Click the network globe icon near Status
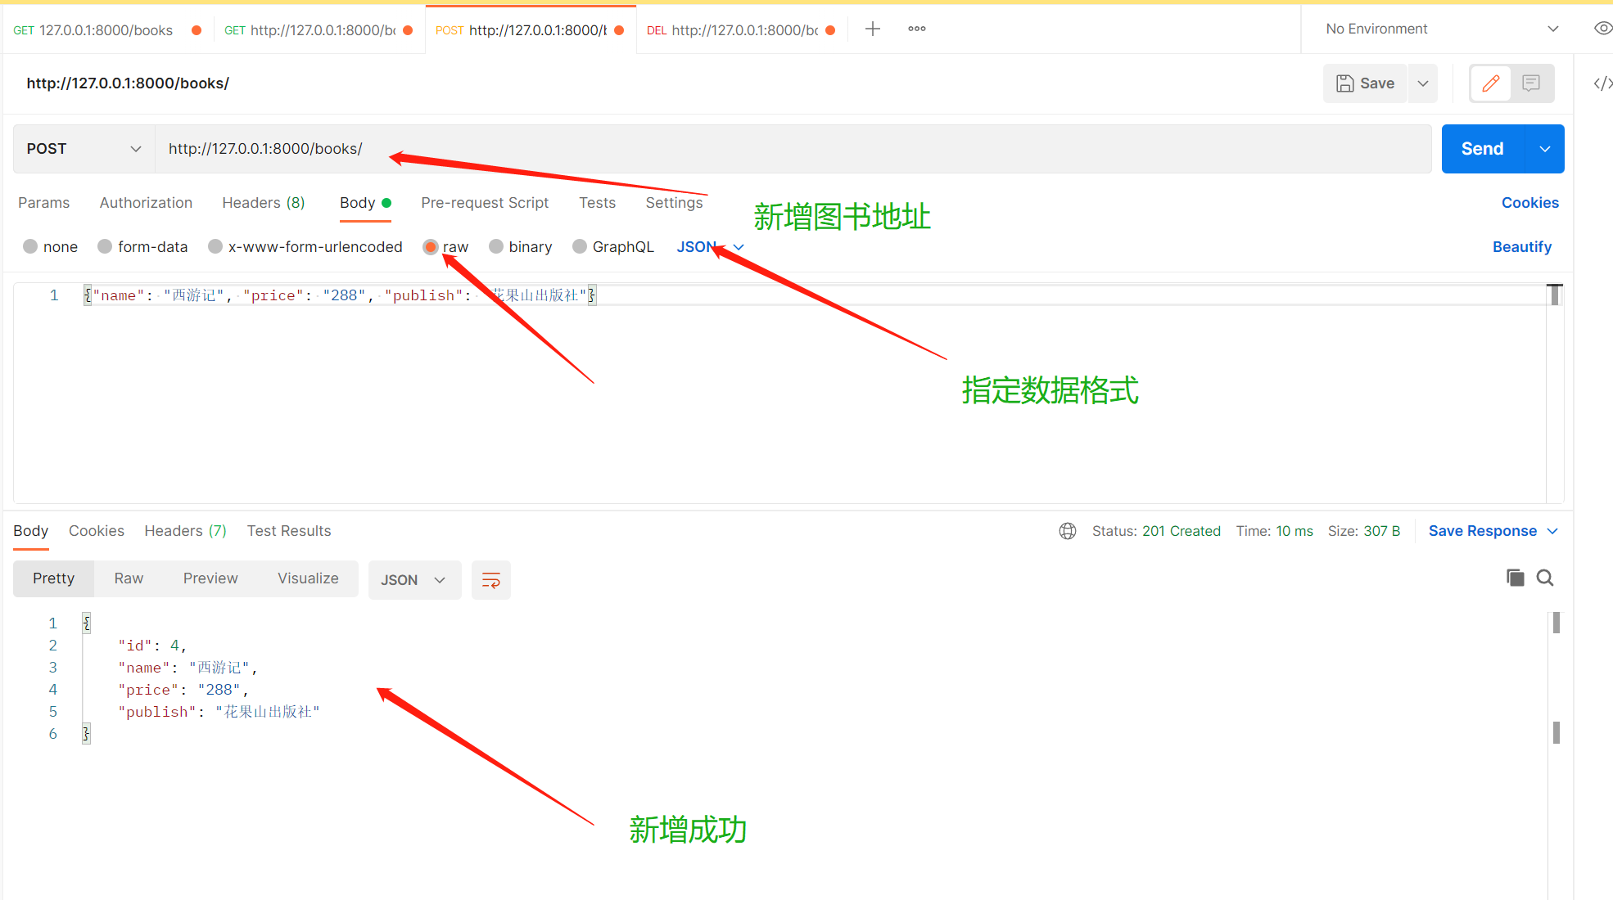 click(1068, 531)
